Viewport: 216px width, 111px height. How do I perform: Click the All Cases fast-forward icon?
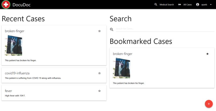tap(180, 5)
